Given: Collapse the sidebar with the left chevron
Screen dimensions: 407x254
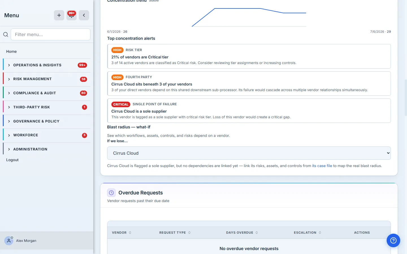Looking at the screenshot, I should tap(84, 15).
